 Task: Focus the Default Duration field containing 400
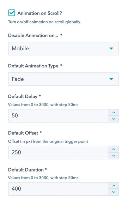pos(58,189)
